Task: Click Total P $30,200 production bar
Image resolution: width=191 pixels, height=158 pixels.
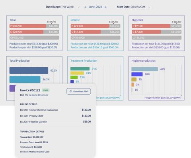Action: (34, 26)
